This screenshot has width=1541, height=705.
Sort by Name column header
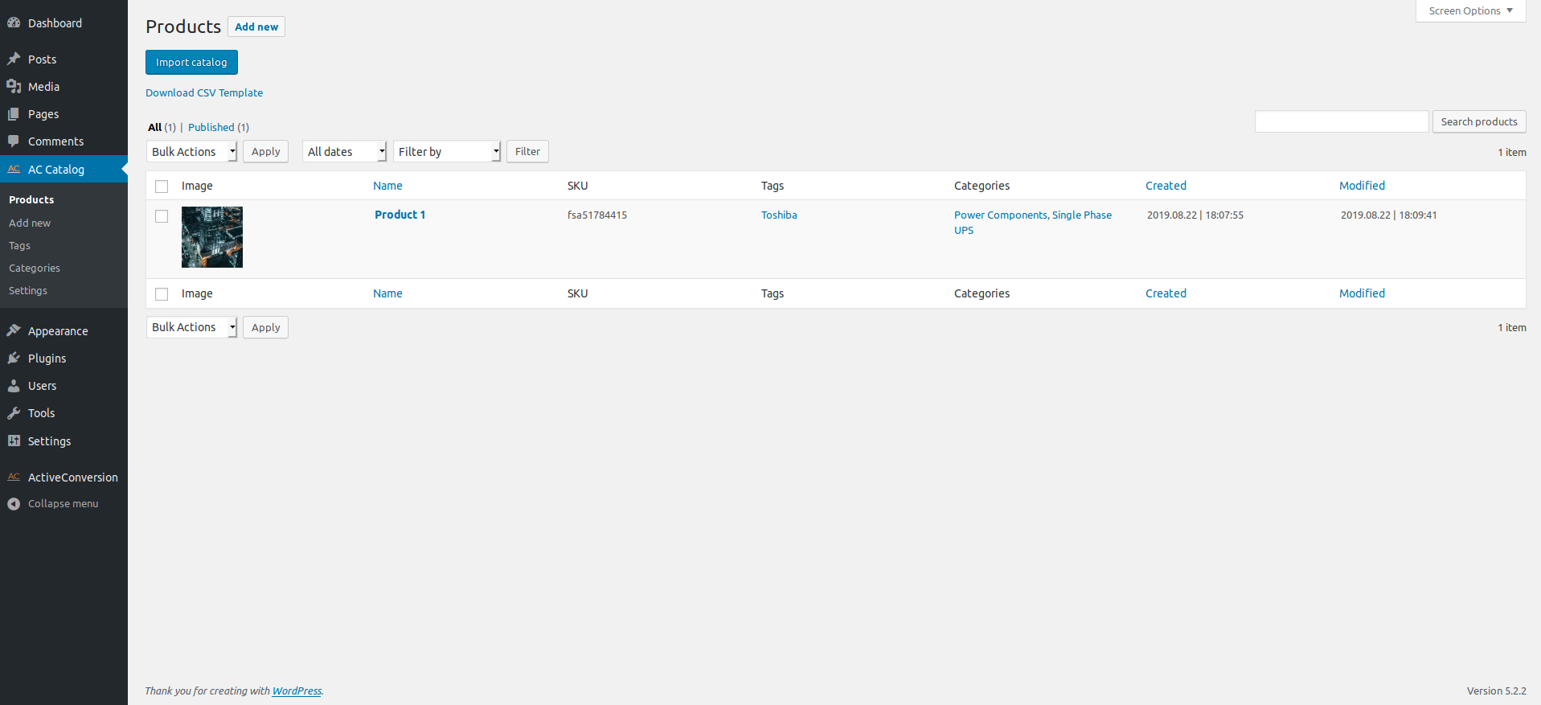point(387,186)
